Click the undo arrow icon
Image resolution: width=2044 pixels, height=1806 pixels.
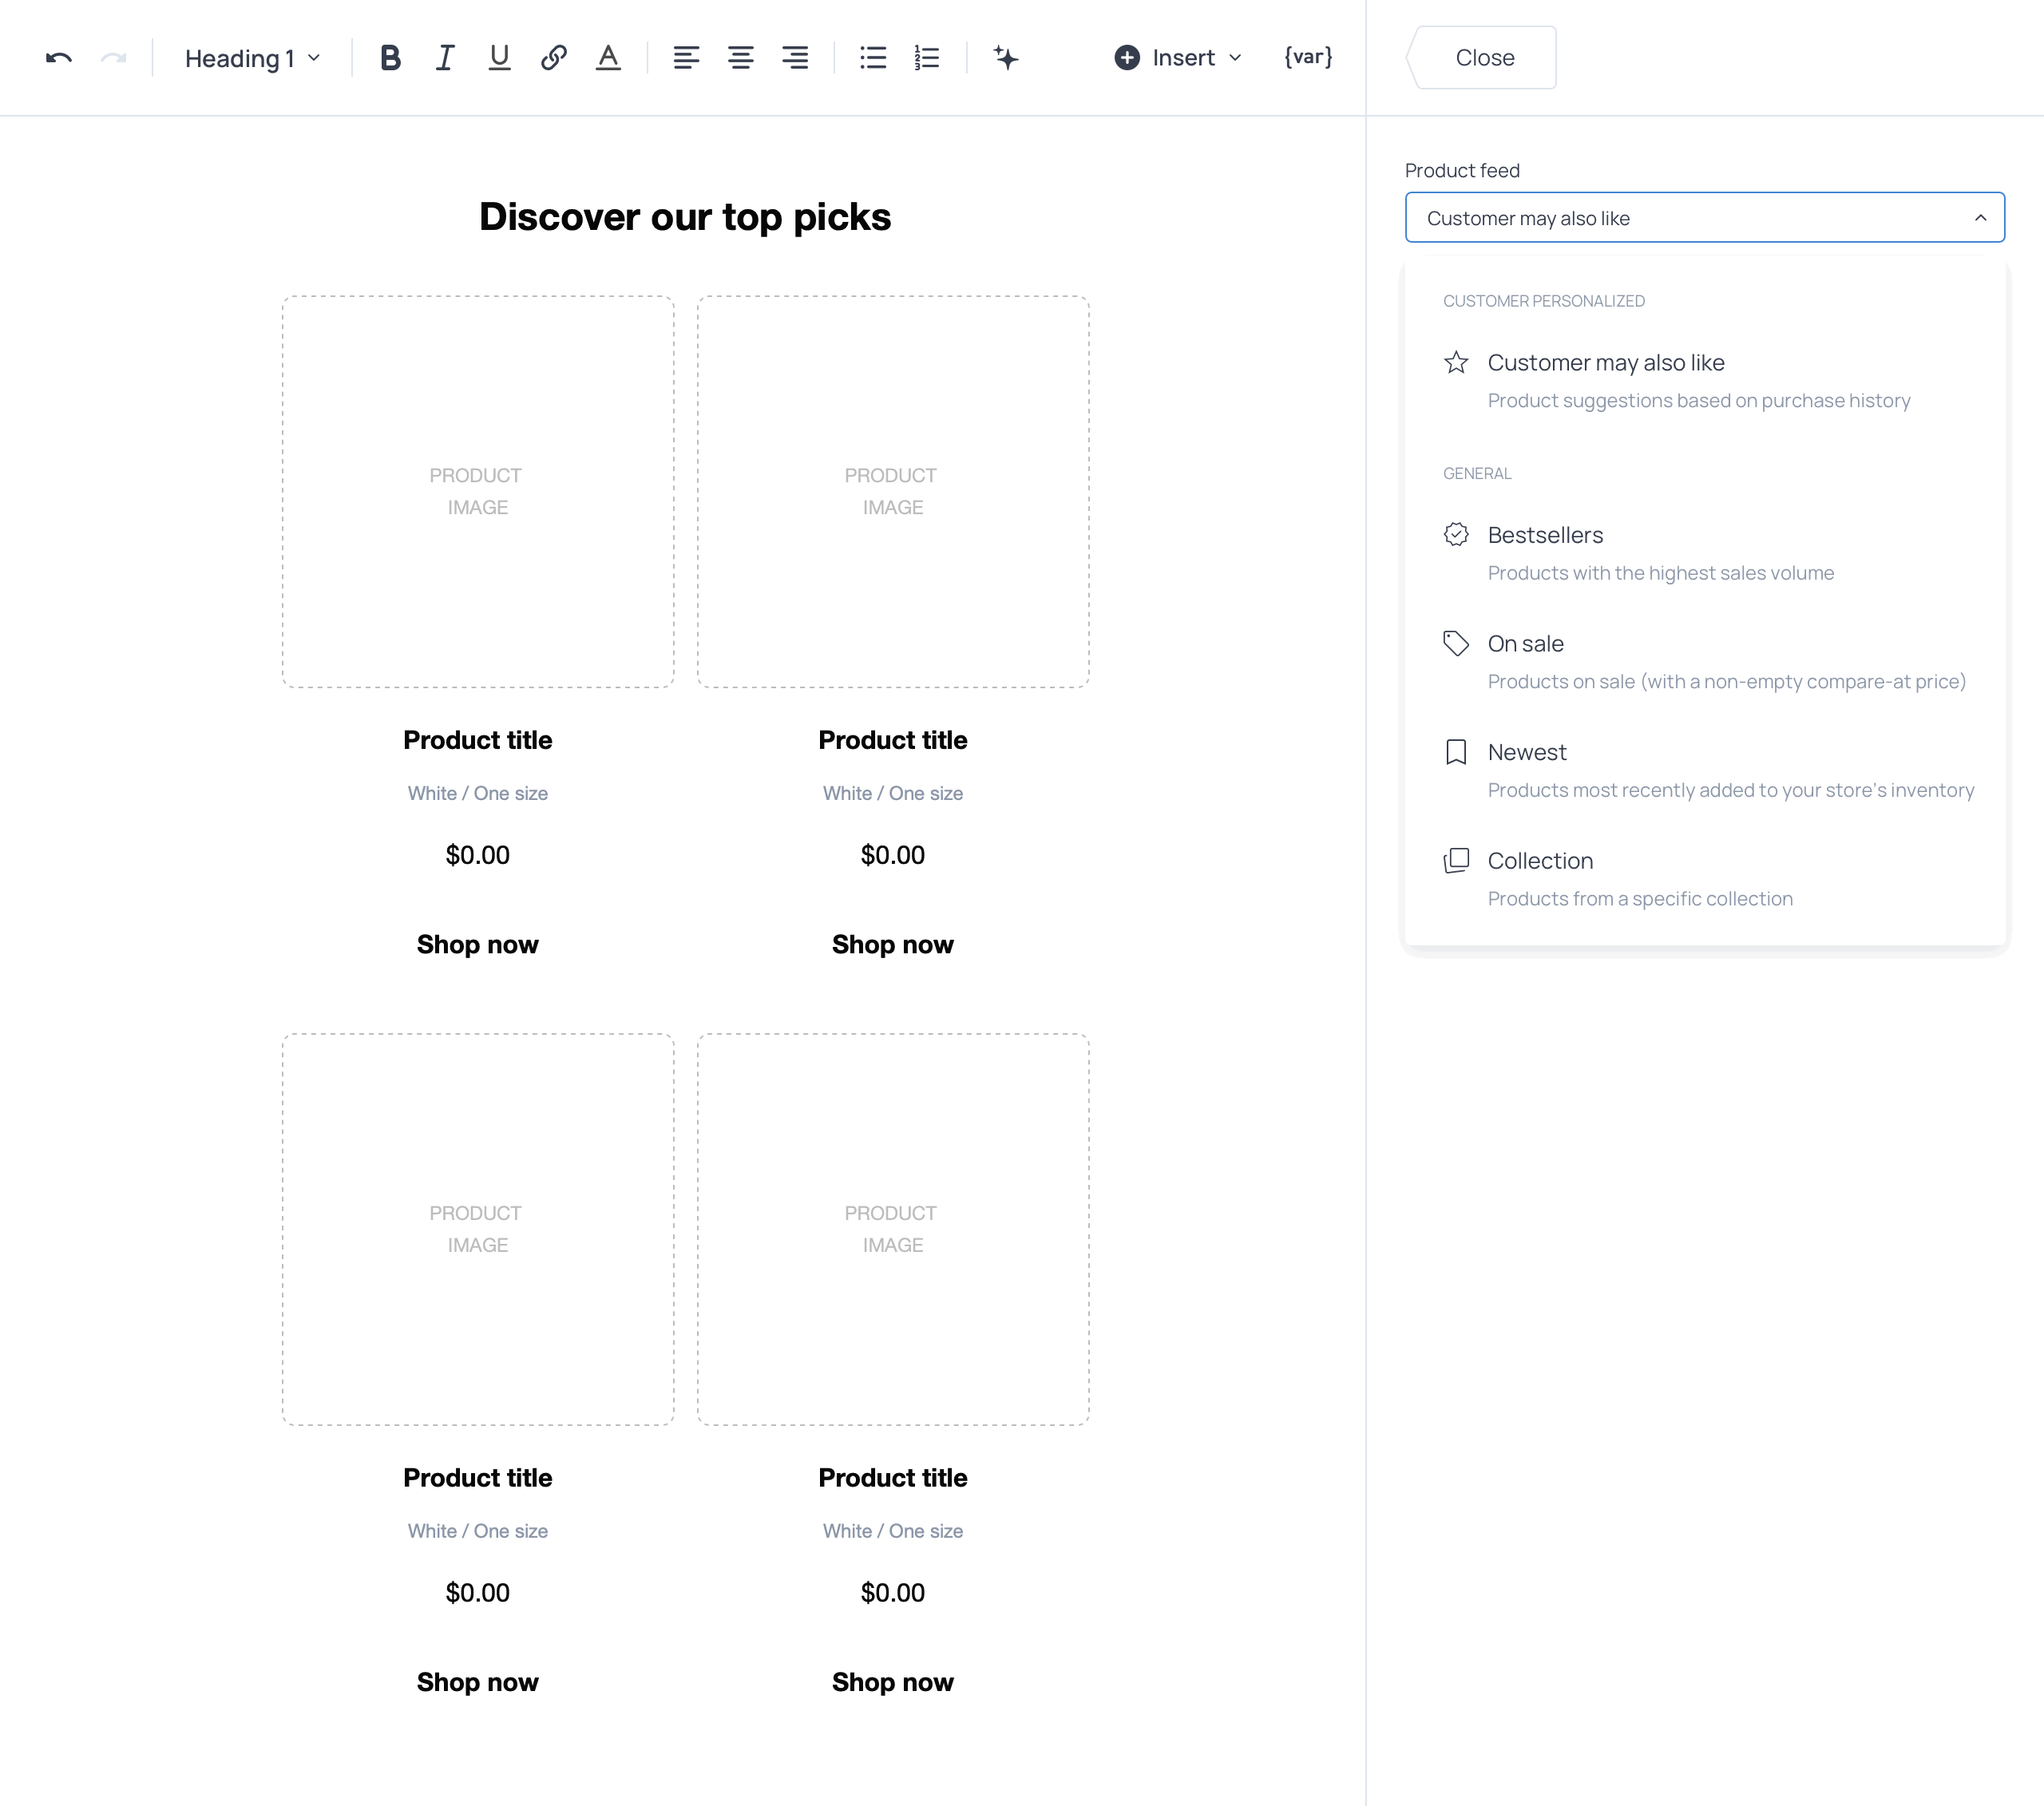coord(59,58)
